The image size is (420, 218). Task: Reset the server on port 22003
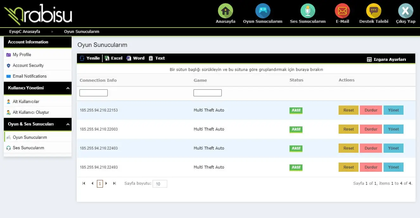click(348, 129)
